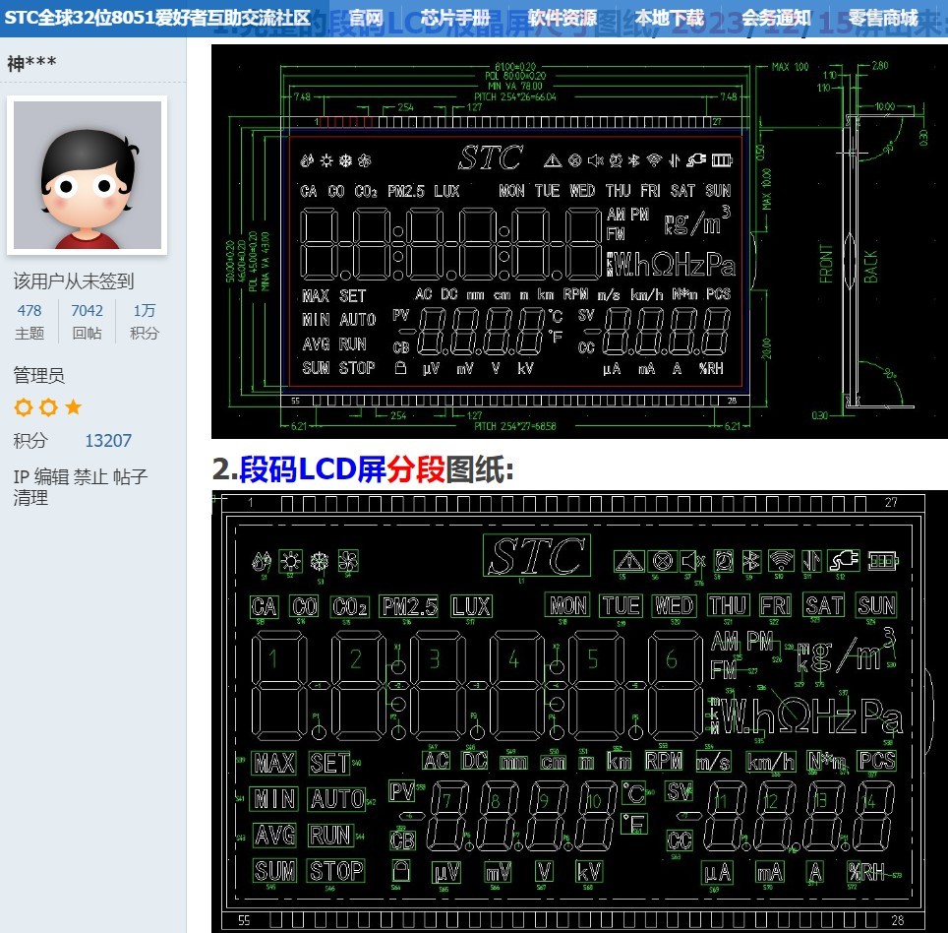
Task: Click the FRONT label in dimension drawing
Action: coord(826,264)
